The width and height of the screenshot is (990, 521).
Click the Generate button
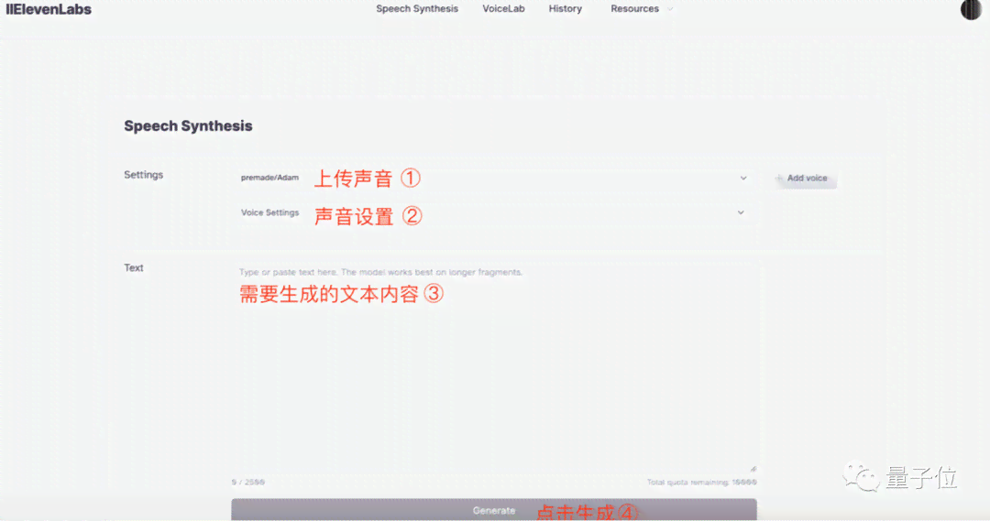click(x=494, y=510)
